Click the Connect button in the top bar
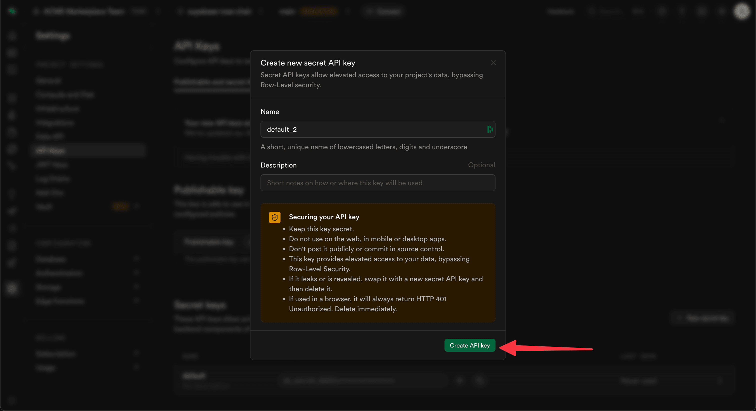 (383, 11)
